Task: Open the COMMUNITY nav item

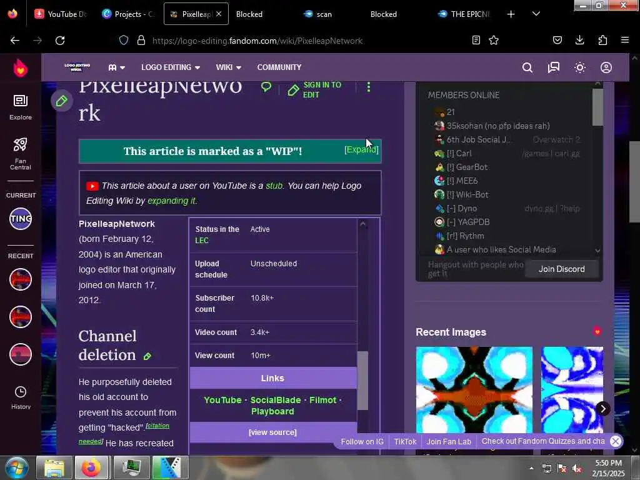Action: click(279, 67)
